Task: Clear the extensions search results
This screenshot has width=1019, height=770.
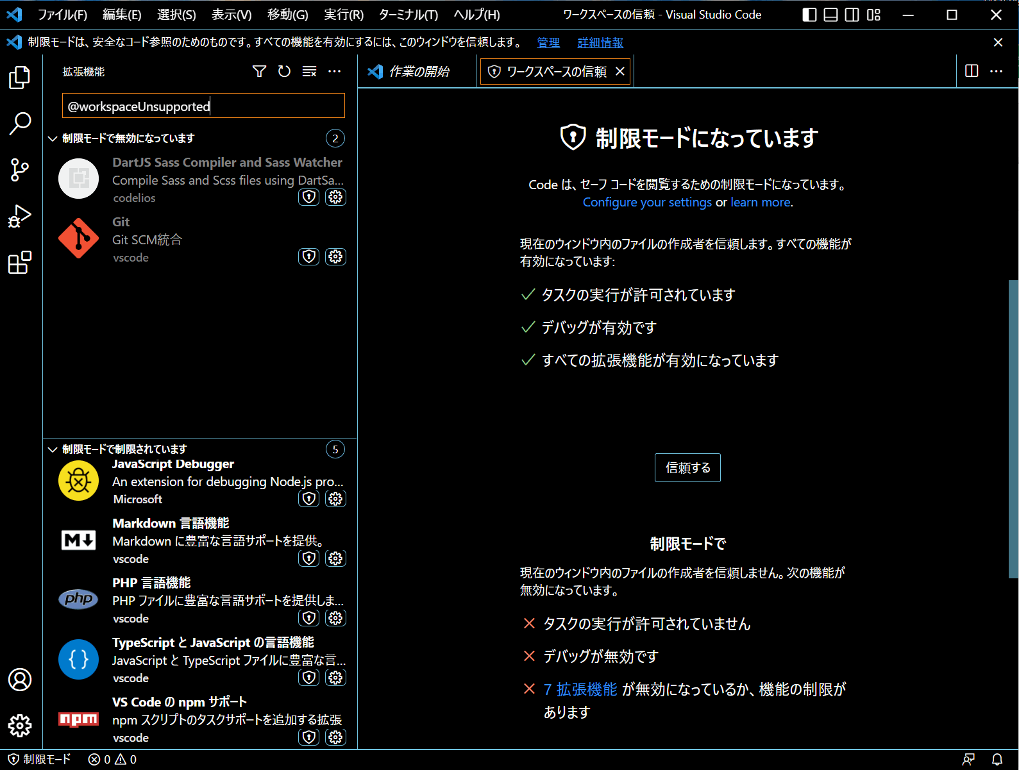Action: click(x=310, y=71)
